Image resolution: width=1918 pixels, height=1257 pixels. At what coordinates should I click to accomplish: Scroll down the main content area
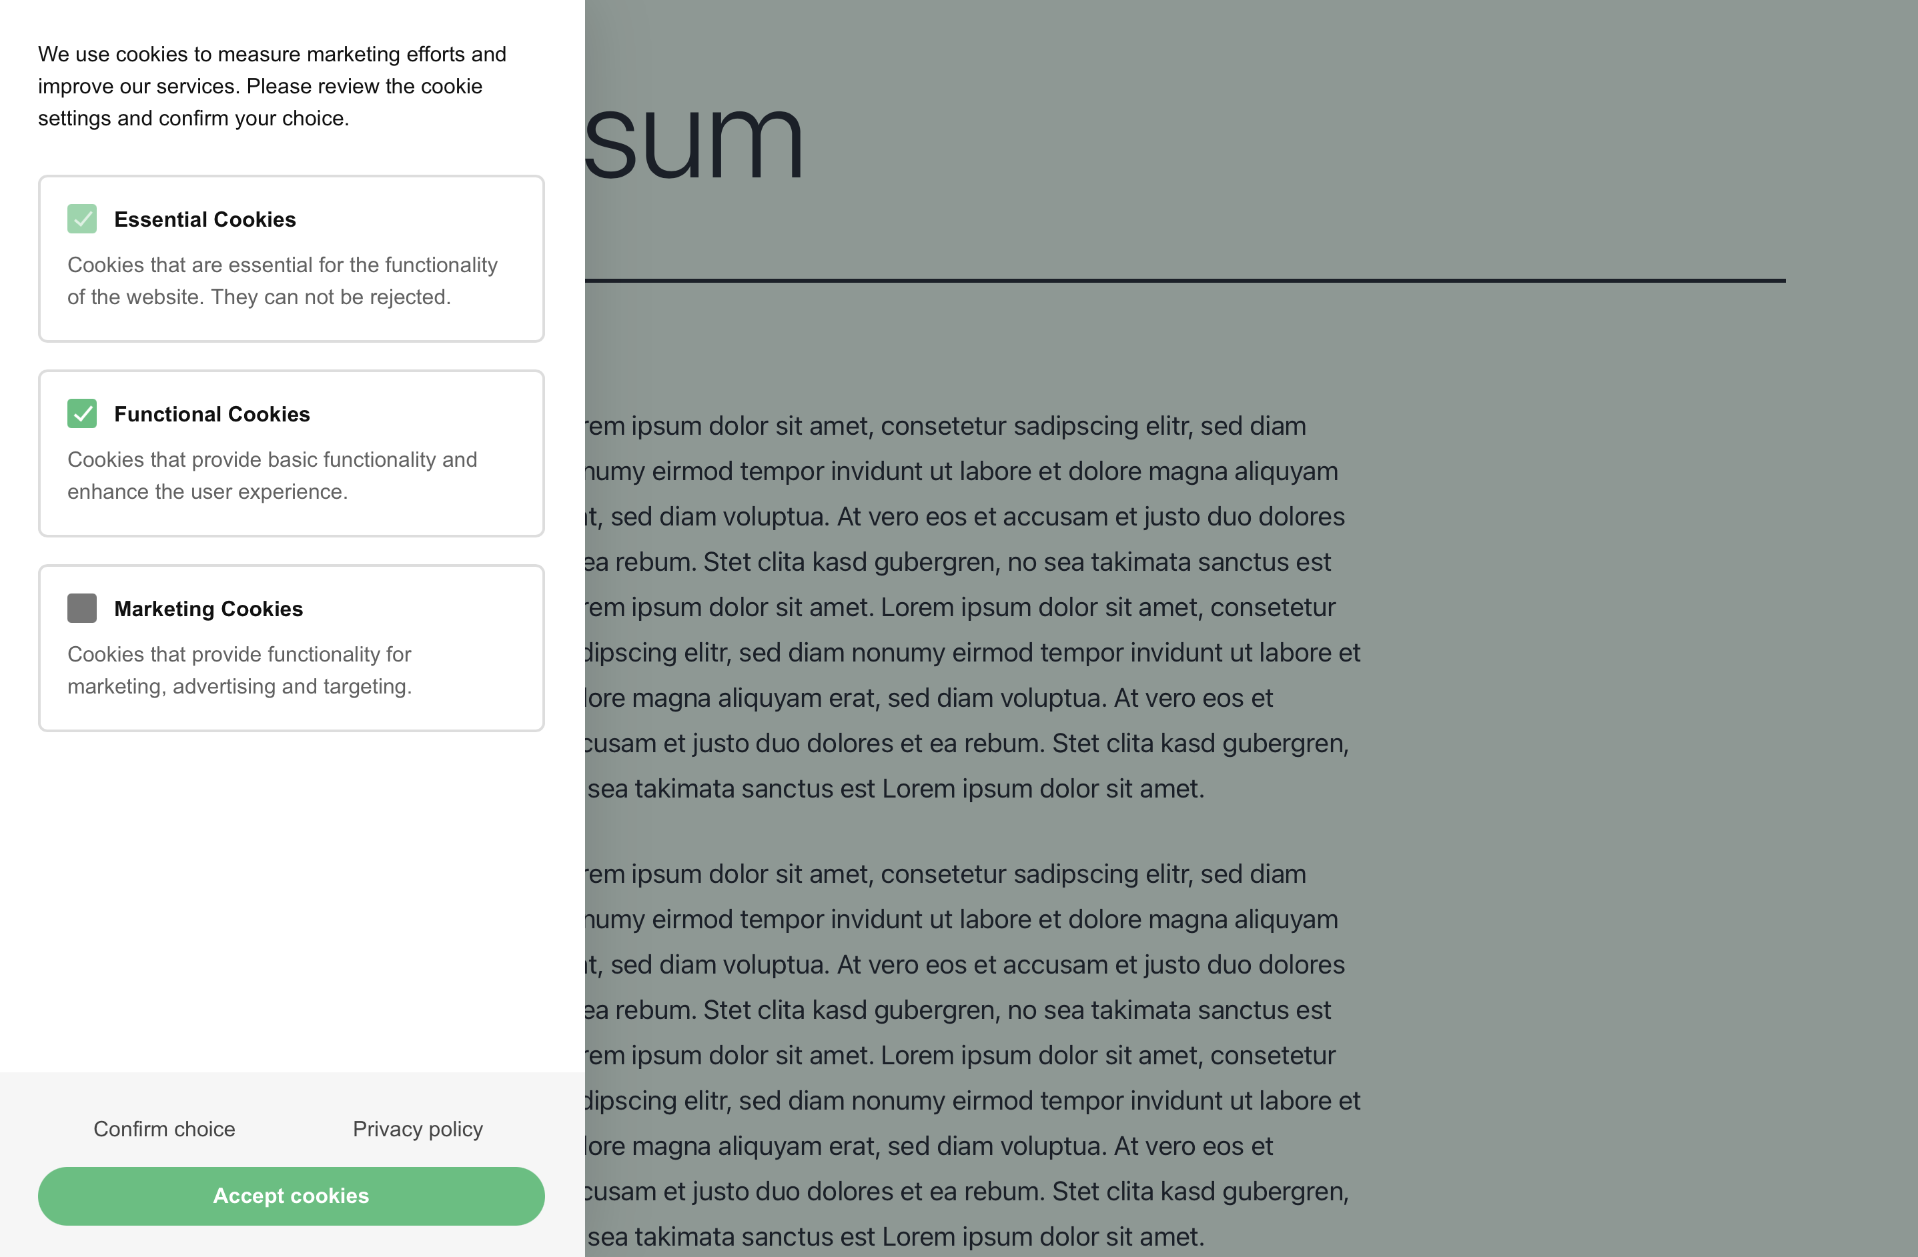click(1249, 628)
